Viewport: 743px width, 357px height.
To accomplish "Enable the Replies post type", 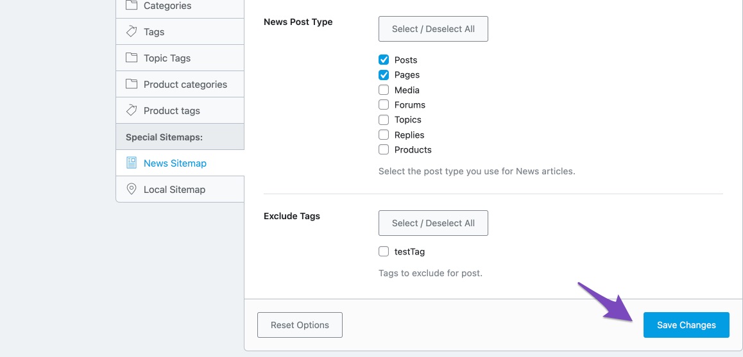I will click(384, 135).
